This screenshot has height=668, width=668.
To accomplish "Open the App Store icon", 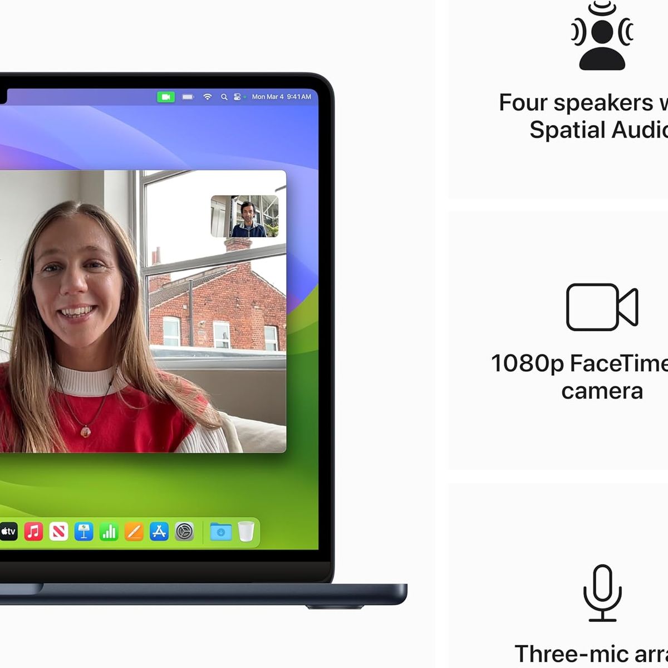I will pos(159,532).
